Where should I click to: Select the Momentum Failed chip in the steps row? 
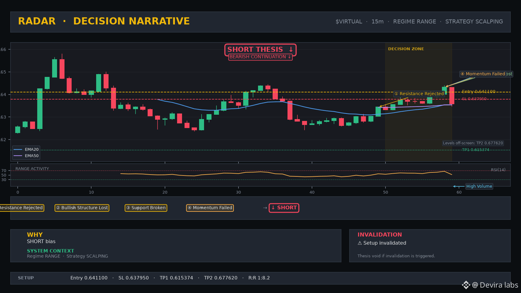tap(210, 208)
